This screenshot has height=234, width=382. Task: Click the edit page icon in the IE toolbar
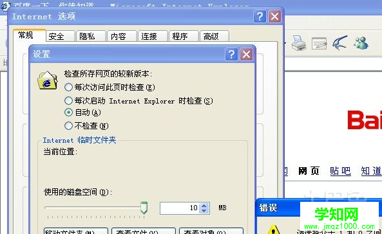pyautogui.click(x=319, y=43)
